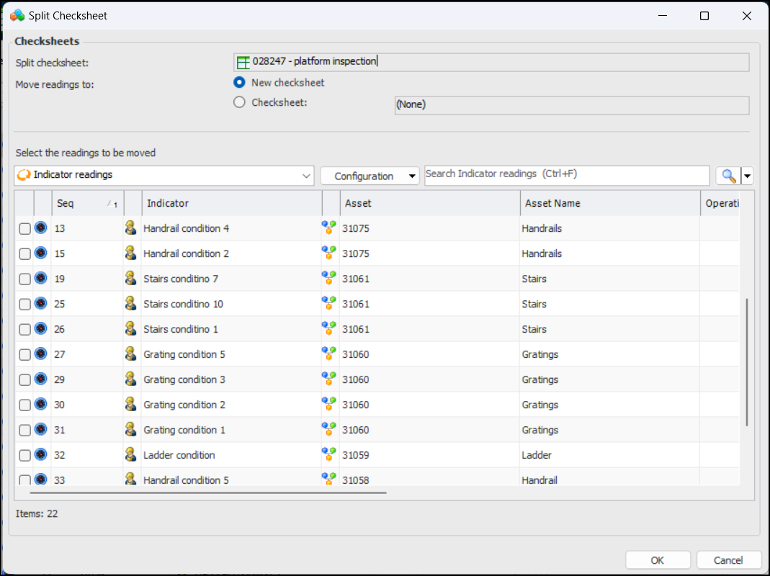Choose the Checksheet radio button
The width and height of the screenshot is (770, 576).
click(240, 103)
